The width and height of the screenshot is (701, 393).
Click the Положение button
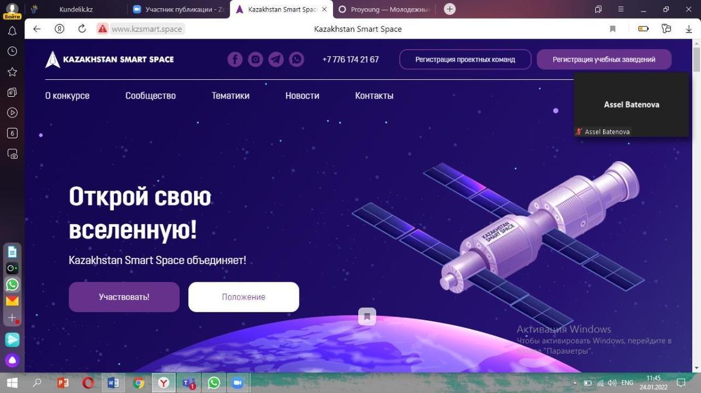(x=244, y=297)
